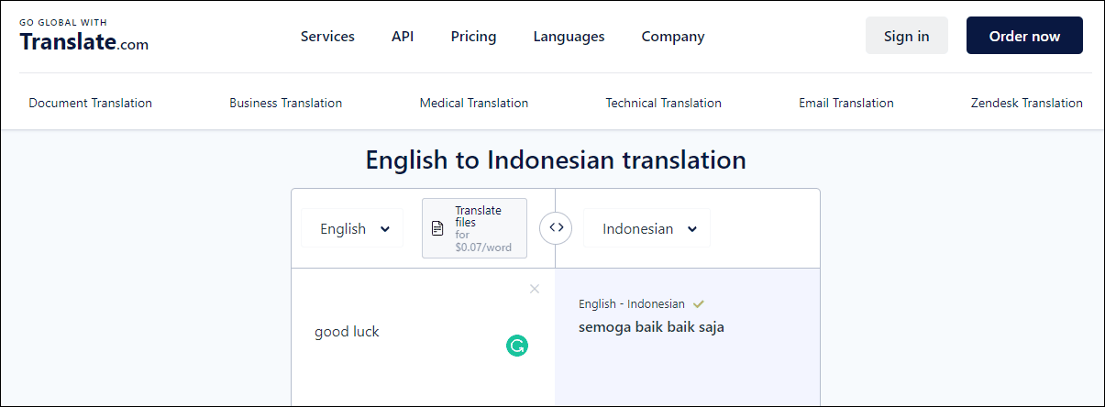The height and width of the screenshot is (407, 1105).
Task: Open the Translate.com logo homepage
Action: [x=83, y=36]
